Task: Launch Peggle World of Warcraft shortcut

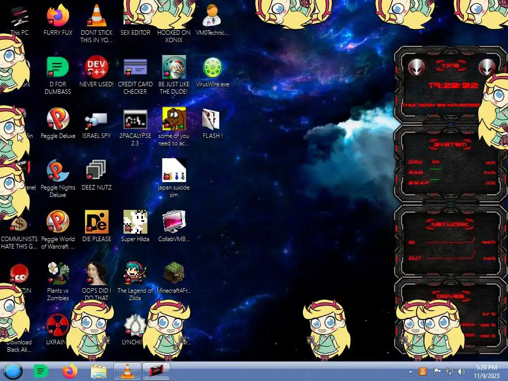Action: (58, 229)
